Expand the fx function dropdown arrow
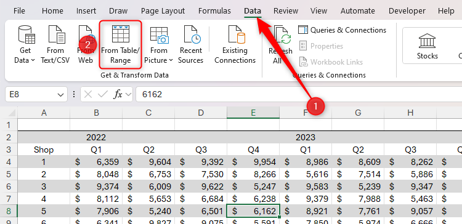 point(128,95)
